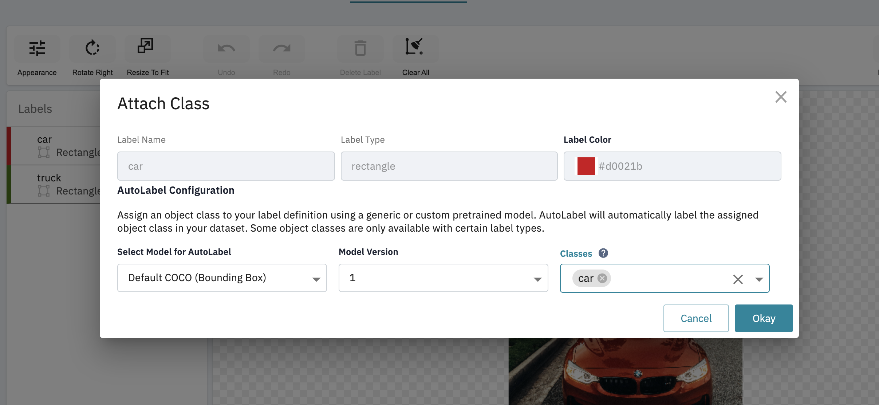Click the #d0021b label color field
The image size is (879, 405).
pos(673,166)
